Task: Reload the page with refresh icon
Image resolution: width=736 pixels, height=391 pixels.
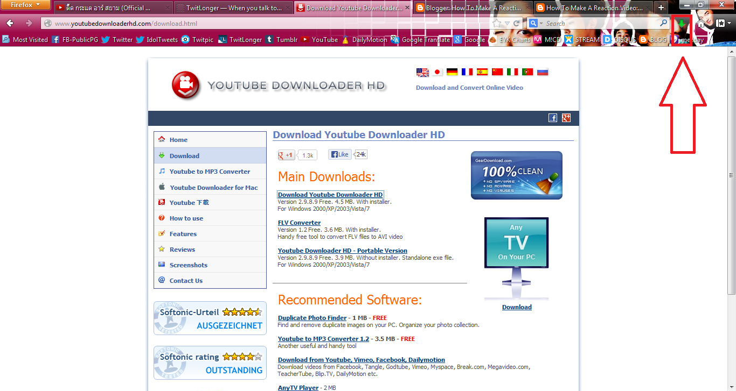Action: (517, 24)
